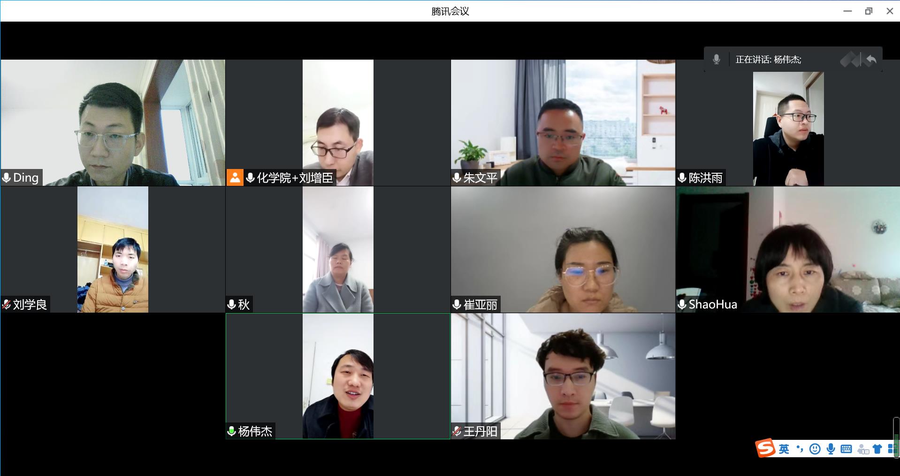This screenshot has height=476, width=900.
Task: Open the skin shirt icon on the Sogou bar
Action: tap(877, 449)
